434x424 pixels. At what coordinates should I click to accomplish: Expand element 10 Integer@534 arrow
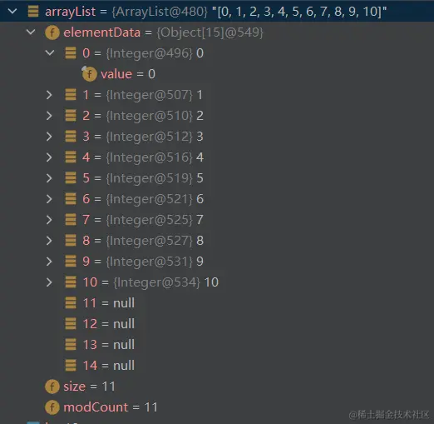coord(49,282)
